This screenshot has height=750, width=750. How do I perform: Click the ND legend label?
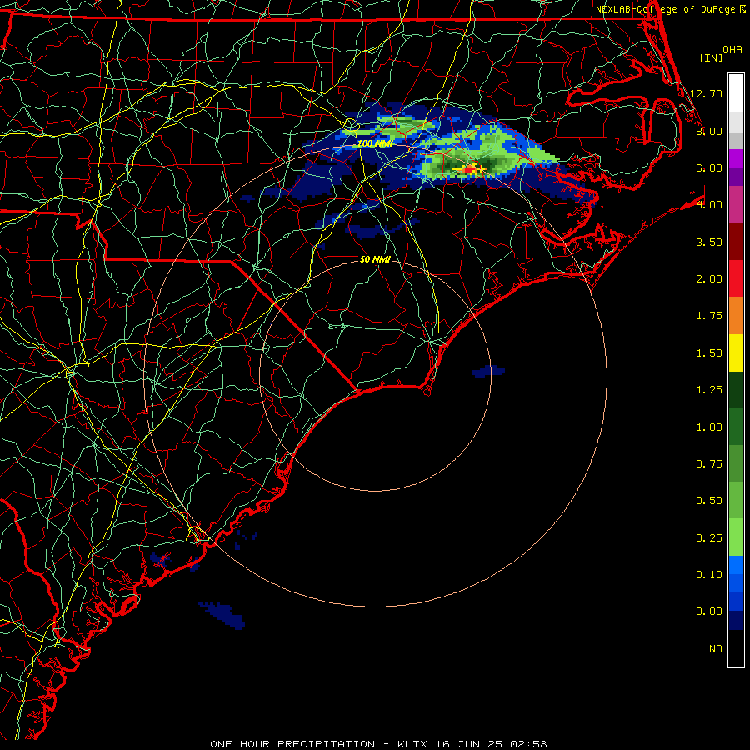click(x=716, y=649)
